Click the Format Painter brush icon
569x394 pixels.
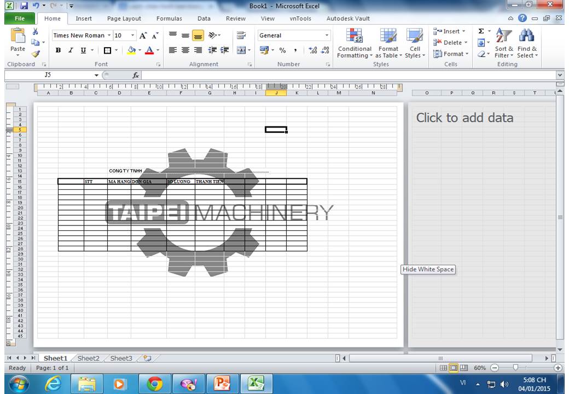pos(36,54)
